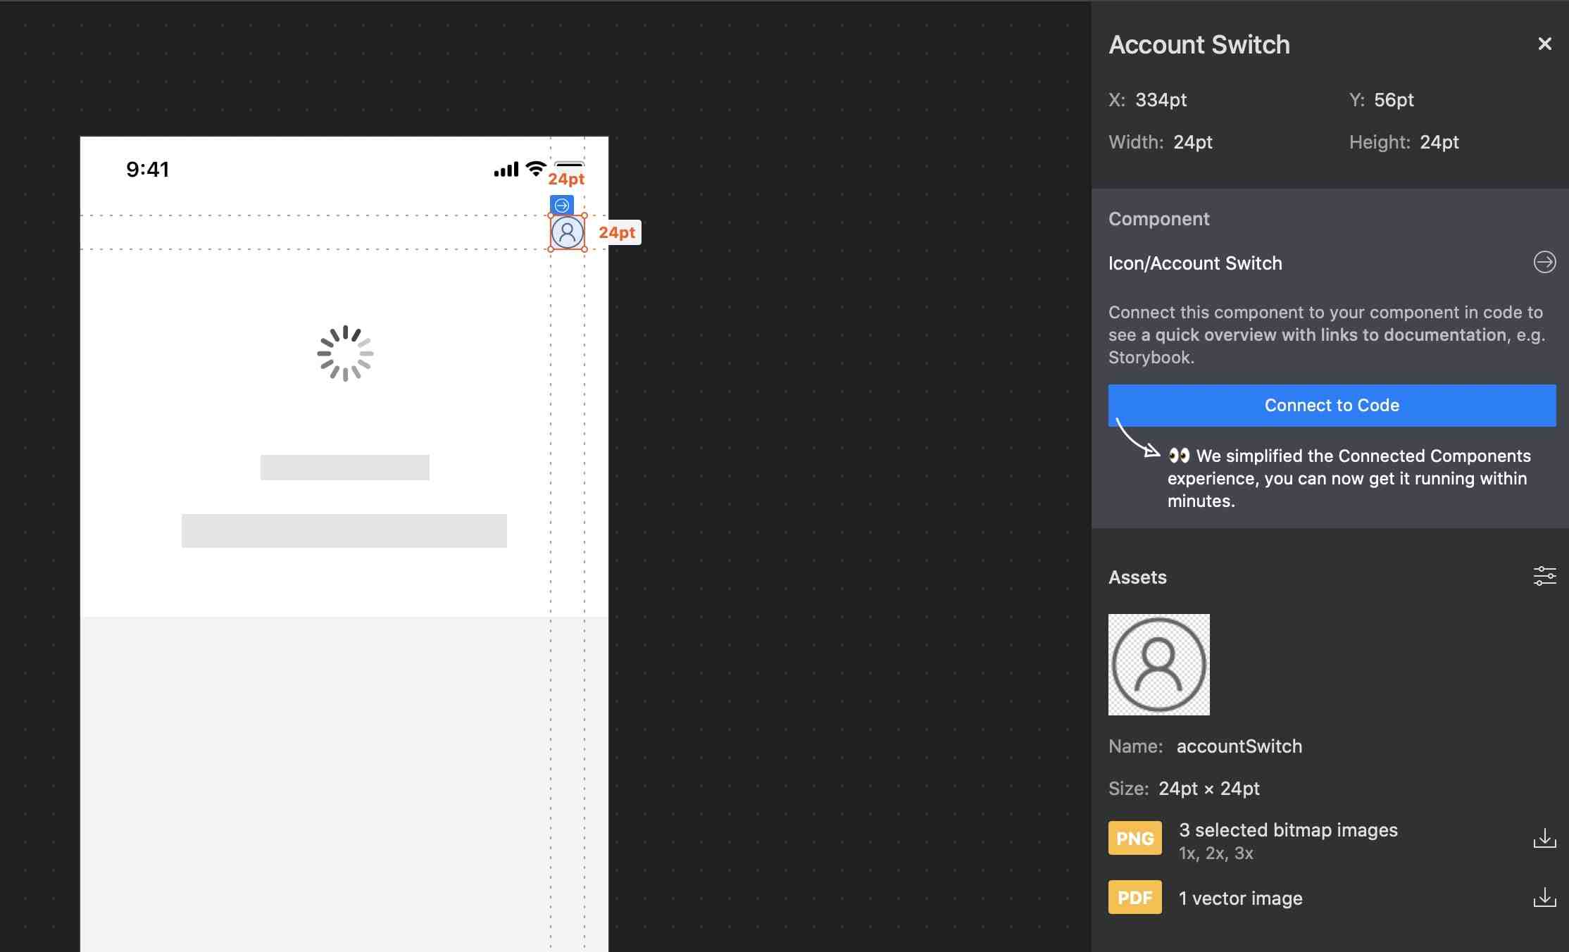Image resolution: width=1569 pixels, height=952 pixels.
Task: Click the 1x, 2x, 3x scale label
Action: tap(1215, 853)
